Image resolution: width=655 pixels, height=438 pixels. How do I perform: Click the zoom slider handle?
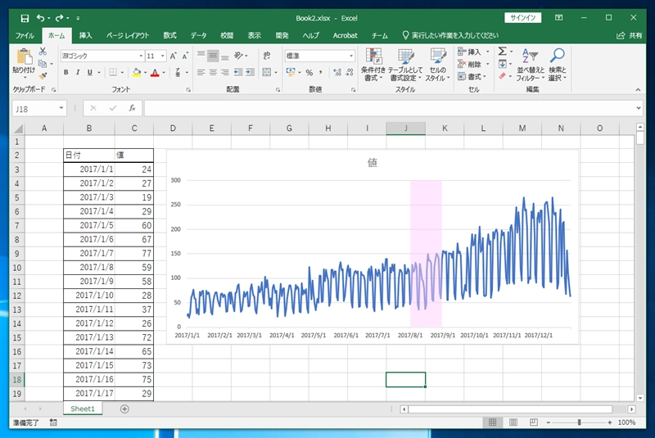coord(579,422)
